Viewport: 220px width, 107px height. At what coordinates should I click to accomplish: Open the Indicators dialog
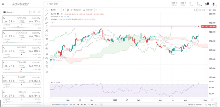coord(88,10)
